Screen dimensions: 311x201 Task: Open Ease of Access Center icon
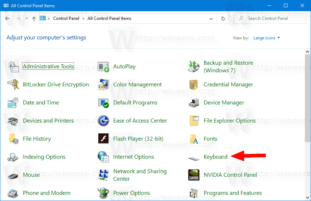click(103, 121)
